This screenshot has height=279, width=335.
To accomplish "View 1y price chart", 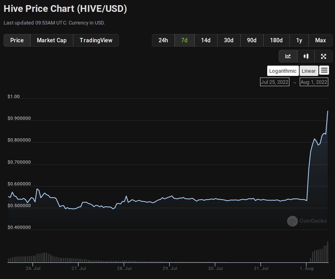I will click(x=299, y=40).
